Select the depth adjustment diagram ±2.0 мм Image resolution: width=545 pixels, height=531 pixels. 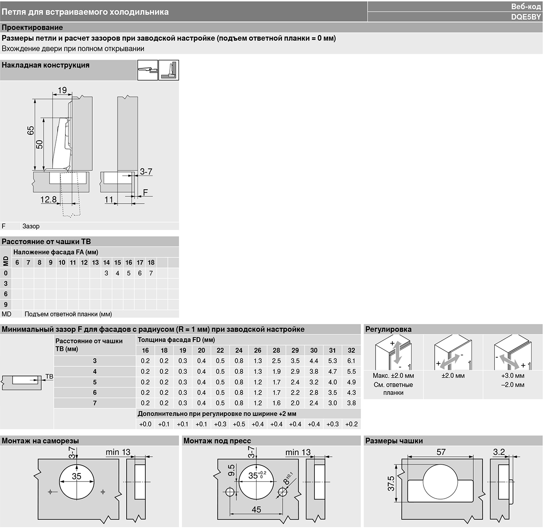coord(453,353)
